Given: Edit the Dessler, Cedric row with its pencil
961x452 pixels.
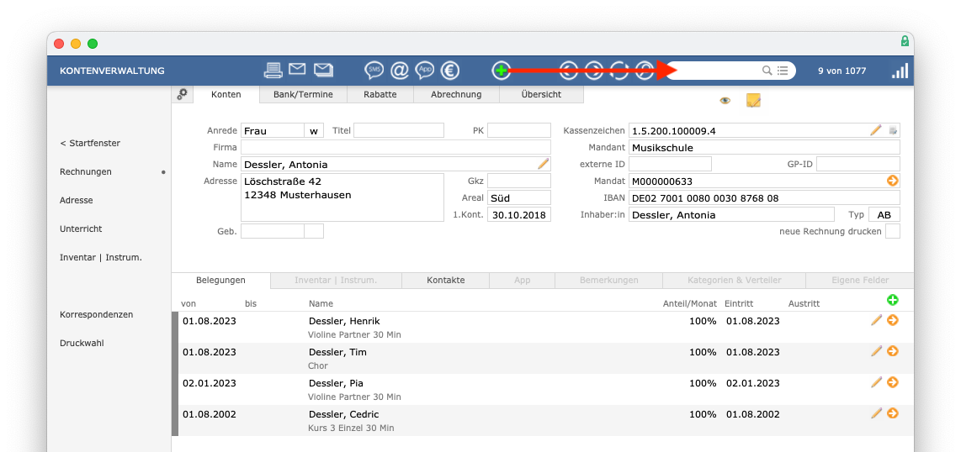Looking at the screenshot, I should pyautogui.click(x=876, y=413).
